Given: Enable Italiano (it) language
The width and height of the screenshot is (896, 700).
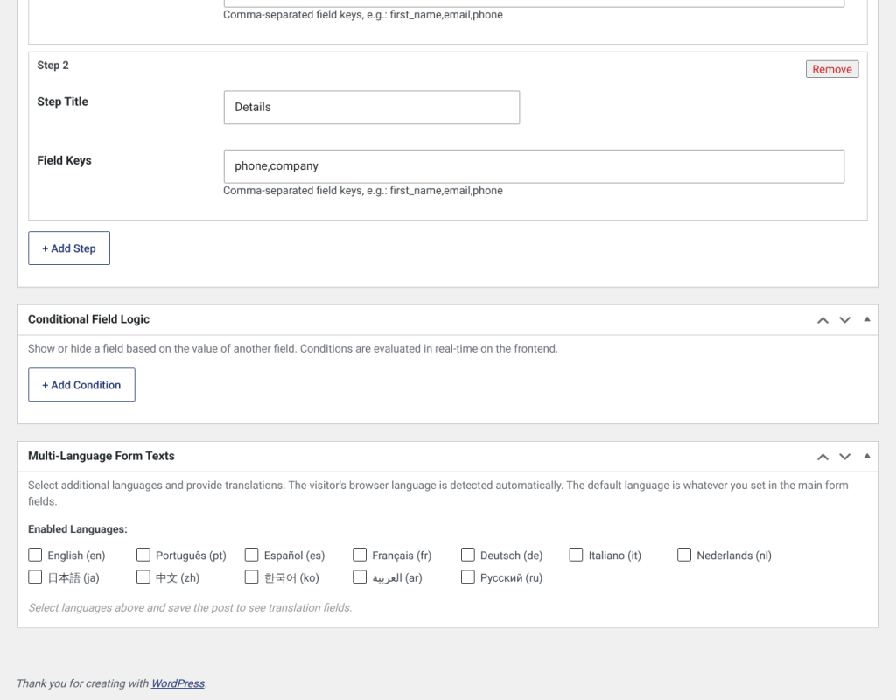Looking at the screenshot, I should 576,555.
